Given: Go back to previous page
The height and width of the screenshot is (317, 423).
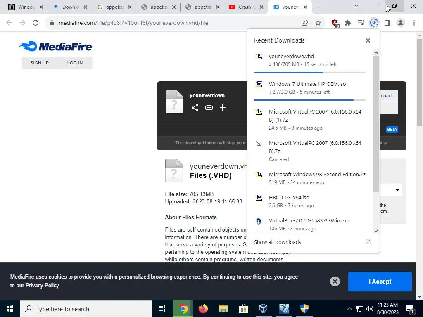Looking at the screenshot, I should point(9,23).
